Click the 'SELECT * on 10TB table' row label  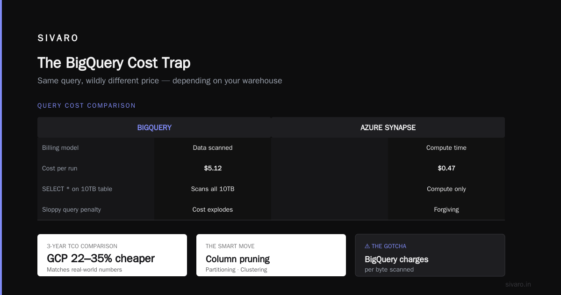[x=77, y=189]
